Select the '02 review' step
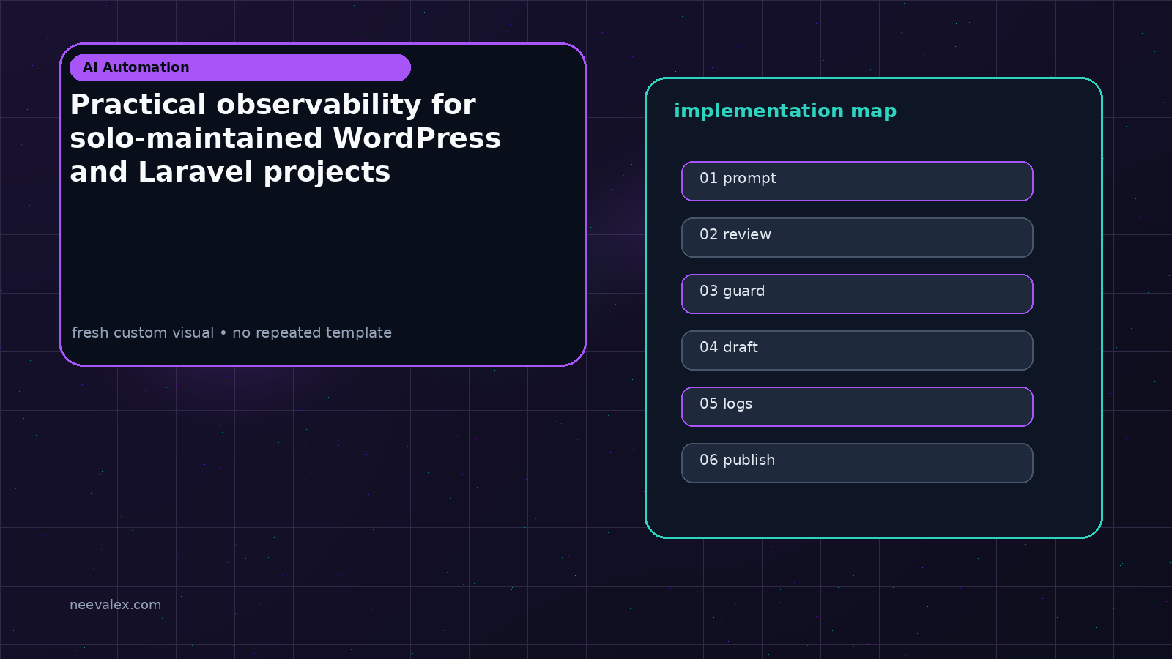Image resolution: width=1172 pixels, height=659 pixels. (x=857, y=237)
